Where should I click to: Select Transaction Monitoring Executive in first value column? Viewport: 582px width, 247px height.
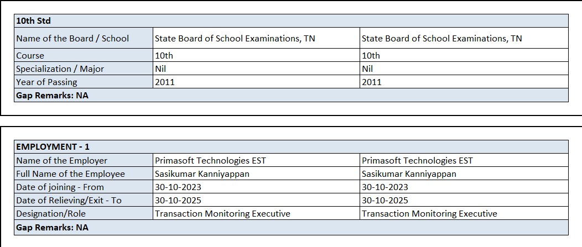point(222,213)
